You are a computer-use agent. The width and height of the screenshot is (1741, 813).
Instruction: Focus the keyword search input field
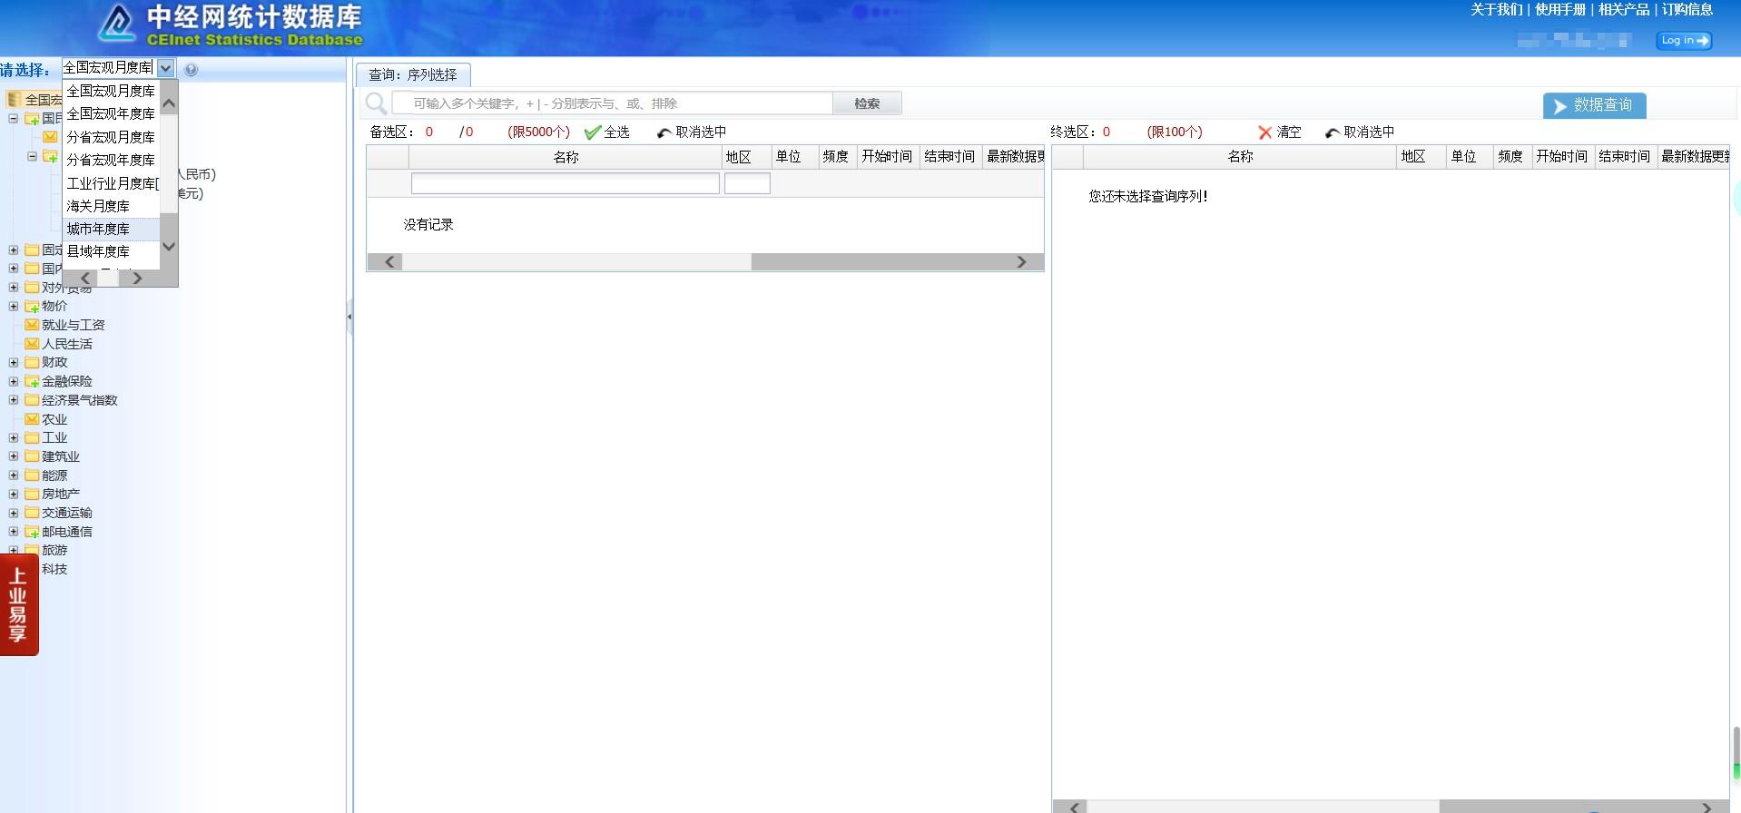(613, 103)
